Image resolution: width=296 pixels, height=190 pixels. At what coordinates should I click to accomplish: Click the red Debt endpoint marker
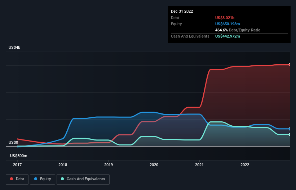coord(290,65)
